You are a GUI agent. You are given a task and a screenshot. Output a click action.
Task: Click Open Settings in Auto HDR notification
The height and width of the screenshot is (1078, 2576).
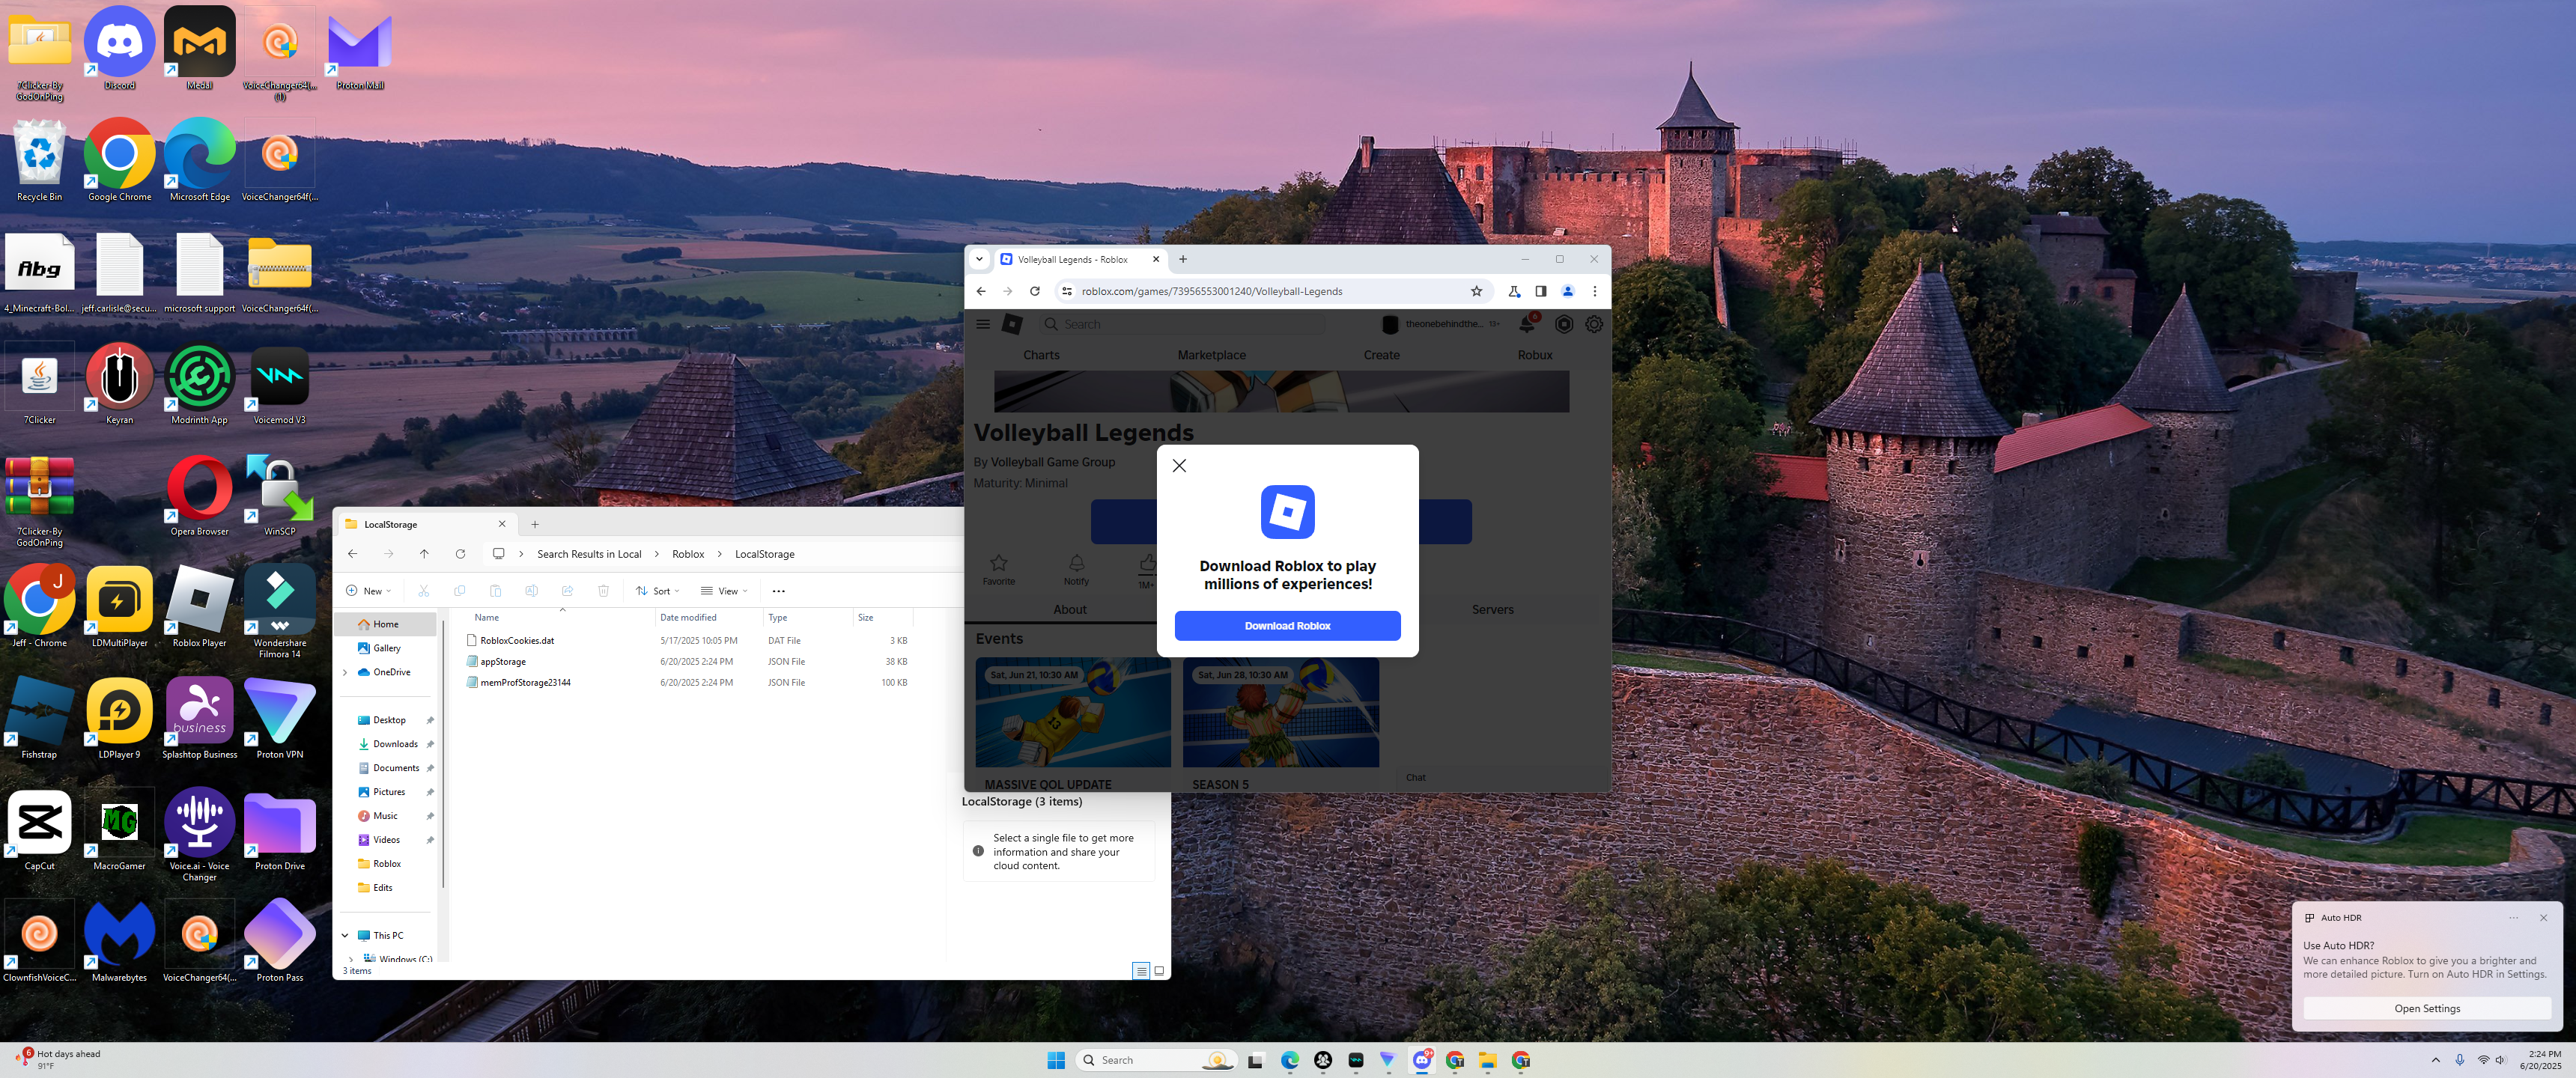2426,1008
